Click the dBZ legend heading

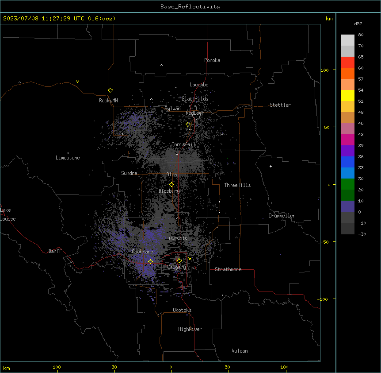(x=358, y=24)
